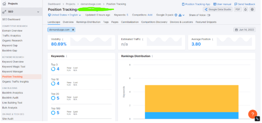
Task: Click Visibility value 80.69%
Action: pyautogui.click(x=59, y=44)
